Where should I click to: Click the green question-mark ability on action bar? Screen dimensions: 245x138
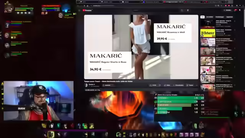[x=85, y=126]
